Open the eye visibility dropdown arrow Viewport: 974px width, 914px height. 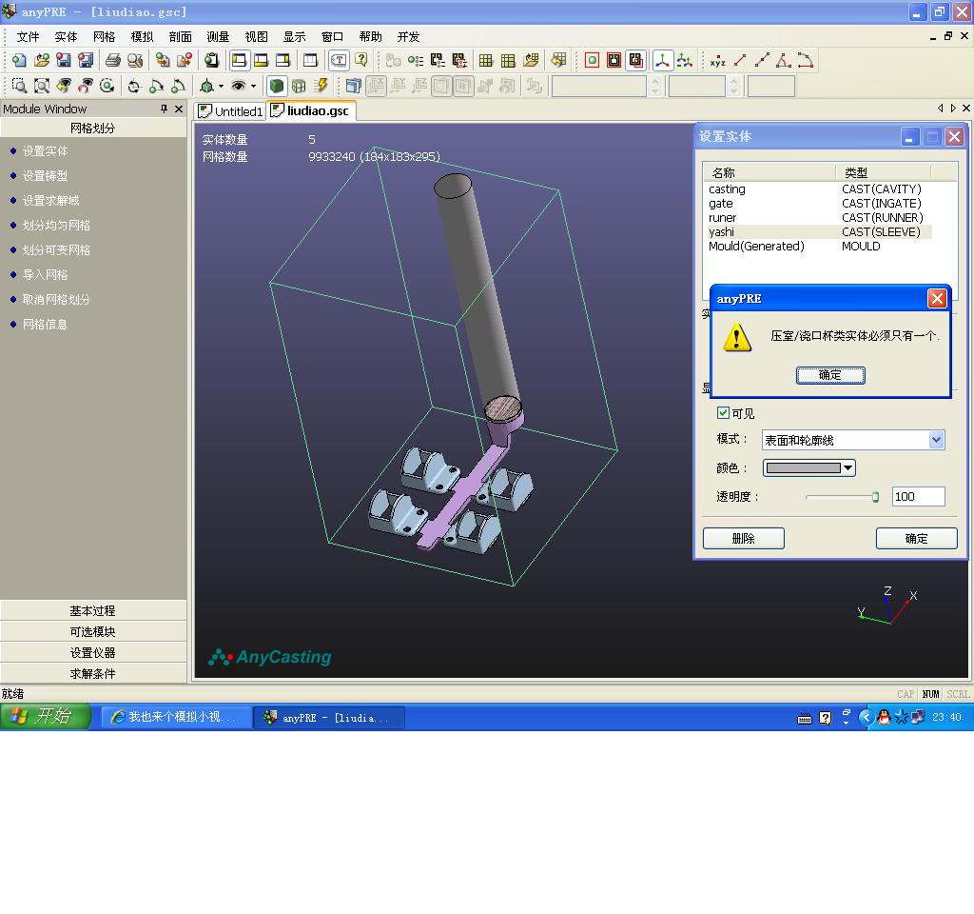click(x=253, y=87)
